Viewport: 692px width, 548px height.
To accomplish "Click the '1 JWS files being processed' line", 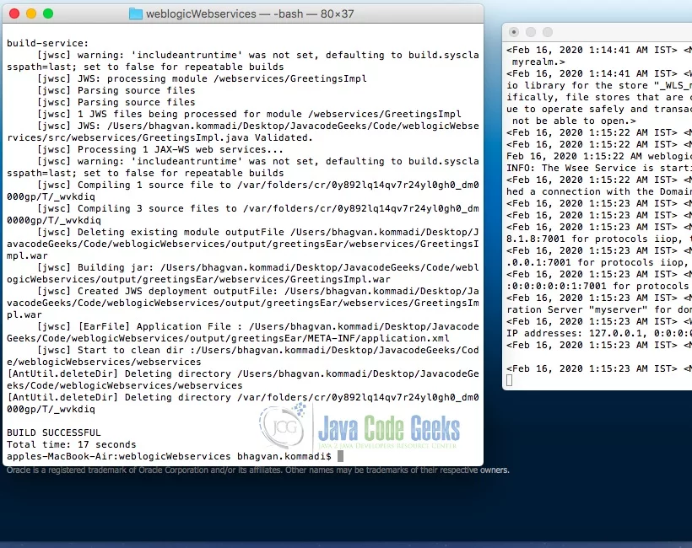I will (x=249, y=114).
